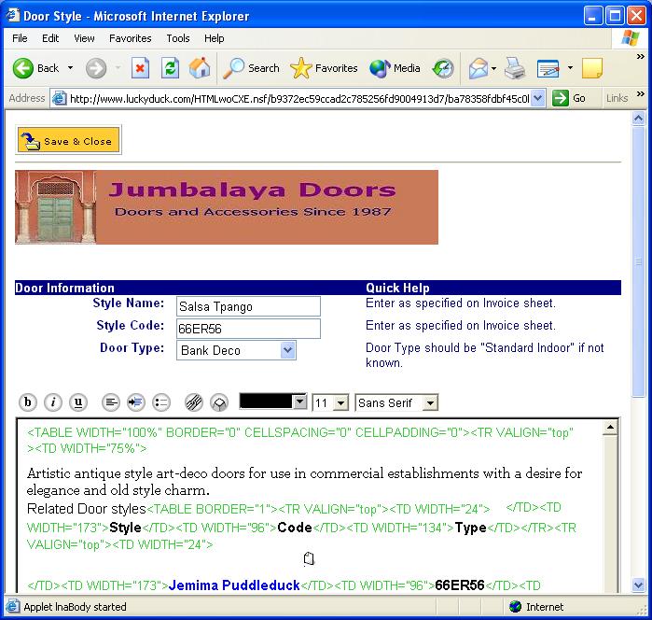Open the Tools menu
652x620 pixels.
point(178,38)
